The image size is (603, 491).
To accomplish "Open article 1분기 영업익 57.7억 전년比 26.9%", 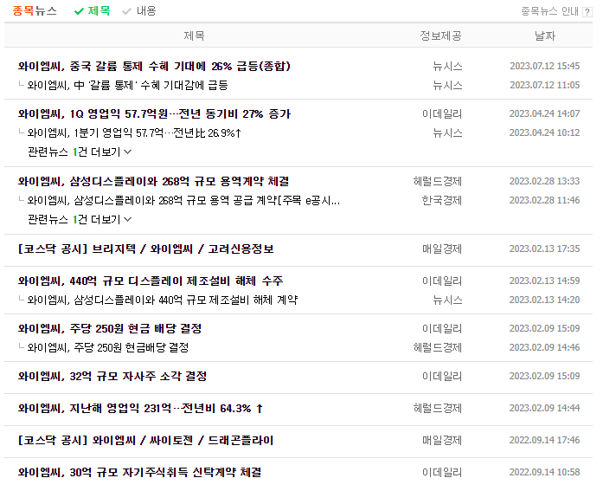I will coord(134,132).
